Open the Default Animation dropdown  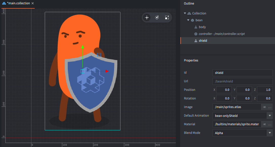pos(269,116)
